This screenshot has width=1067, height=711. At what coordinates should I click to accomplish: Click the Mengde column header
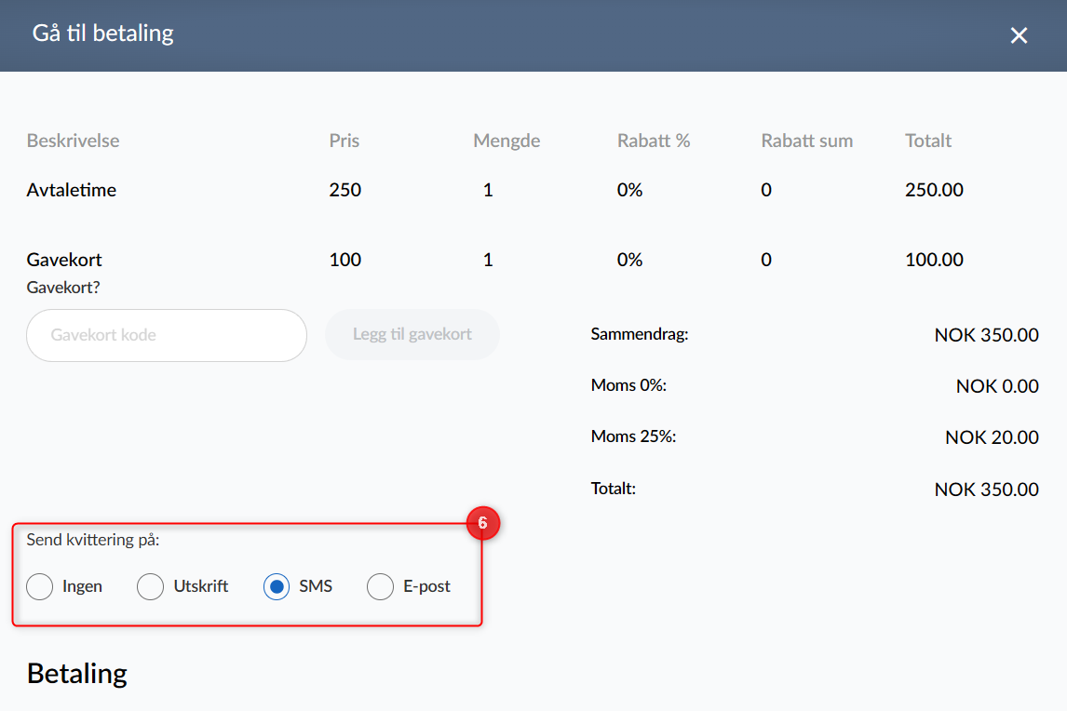coord(506,141)
